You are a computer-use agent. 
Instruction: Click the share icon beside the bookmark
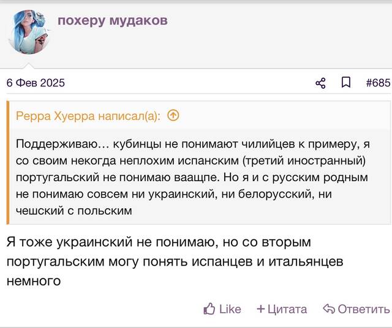click(320, 83)
